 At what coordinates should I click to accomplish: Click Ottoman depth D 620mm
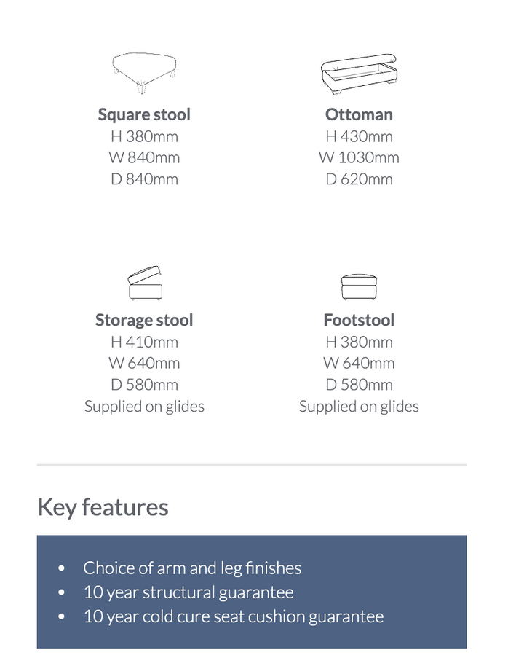[359, 179]
